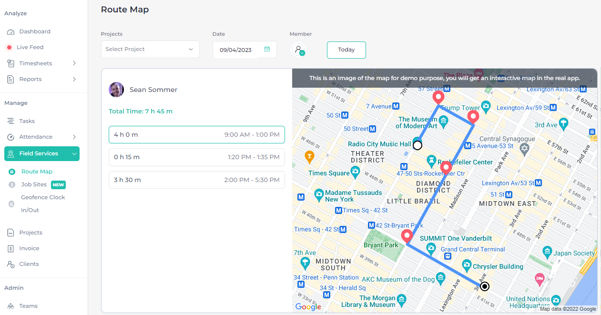
Task: Open the Dashboard icon in sidebar
Action: [x=10, y=32]
